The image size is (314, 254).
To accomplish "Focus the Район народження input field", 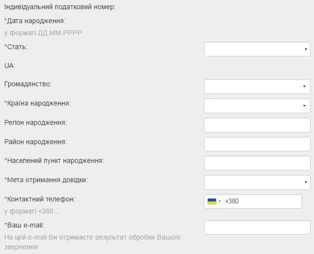I will (257, 144).
